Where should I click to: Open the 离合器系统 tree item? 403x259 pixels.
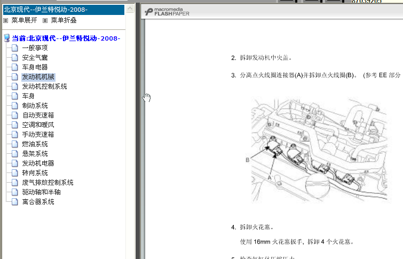38,202
